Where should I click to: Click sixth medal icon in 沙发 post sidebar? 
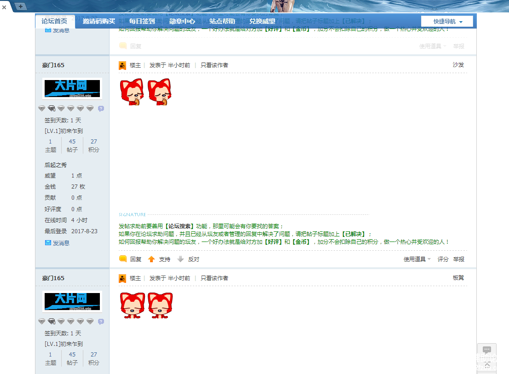tap(90, 109)
